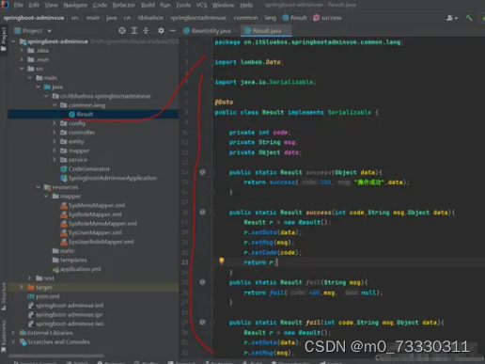Click the Project panel horizontal scrollbar
This screenshot has height=364, width=485.
pos(56,356)
